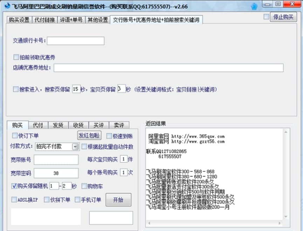This screenshot has height=231, width=303.
Task: Click the bordered text box below the 开始 button
Action: pyautogui.click(x=111, y=218)
